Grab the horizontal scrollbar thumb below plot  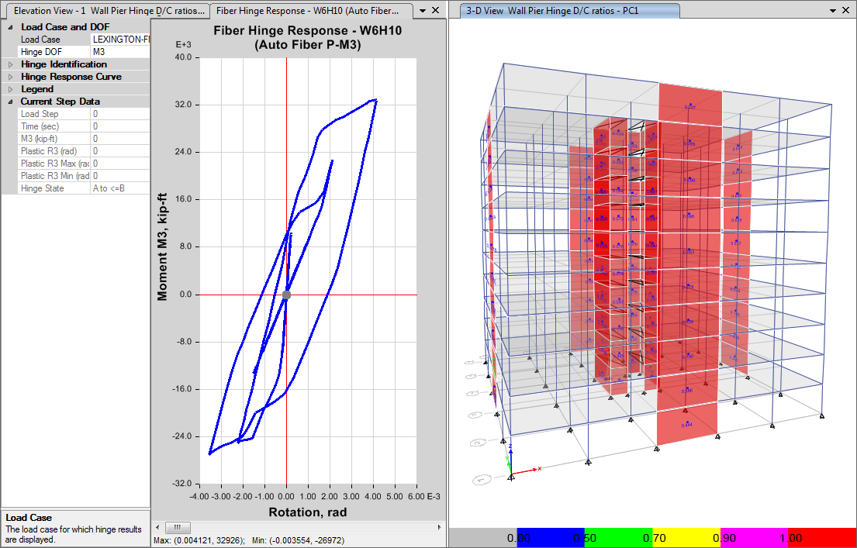pyautogui.click(x=177, y=527)
